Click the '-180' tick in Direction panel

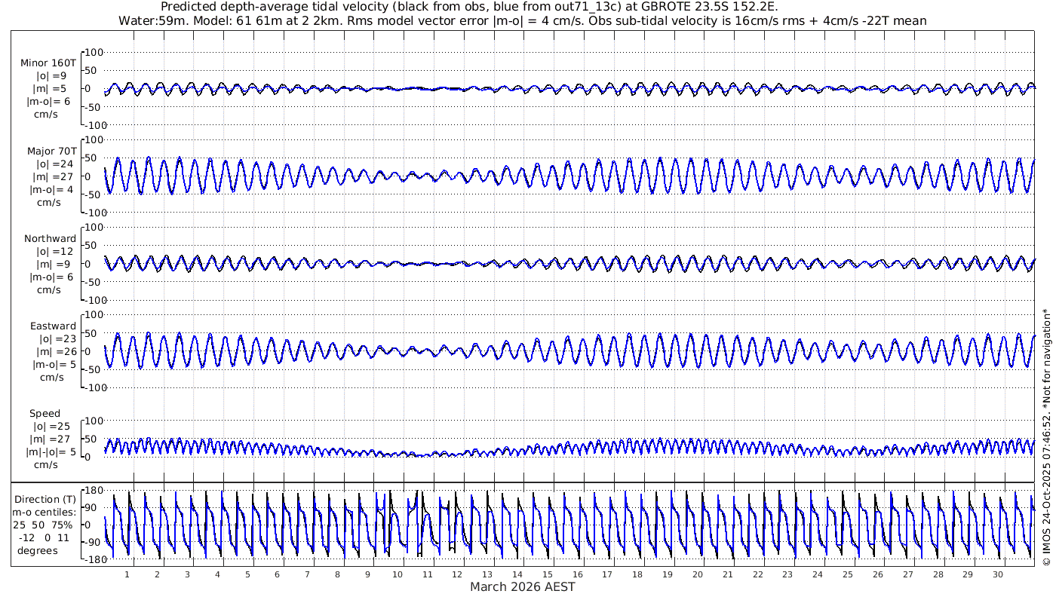coord(92,559)
